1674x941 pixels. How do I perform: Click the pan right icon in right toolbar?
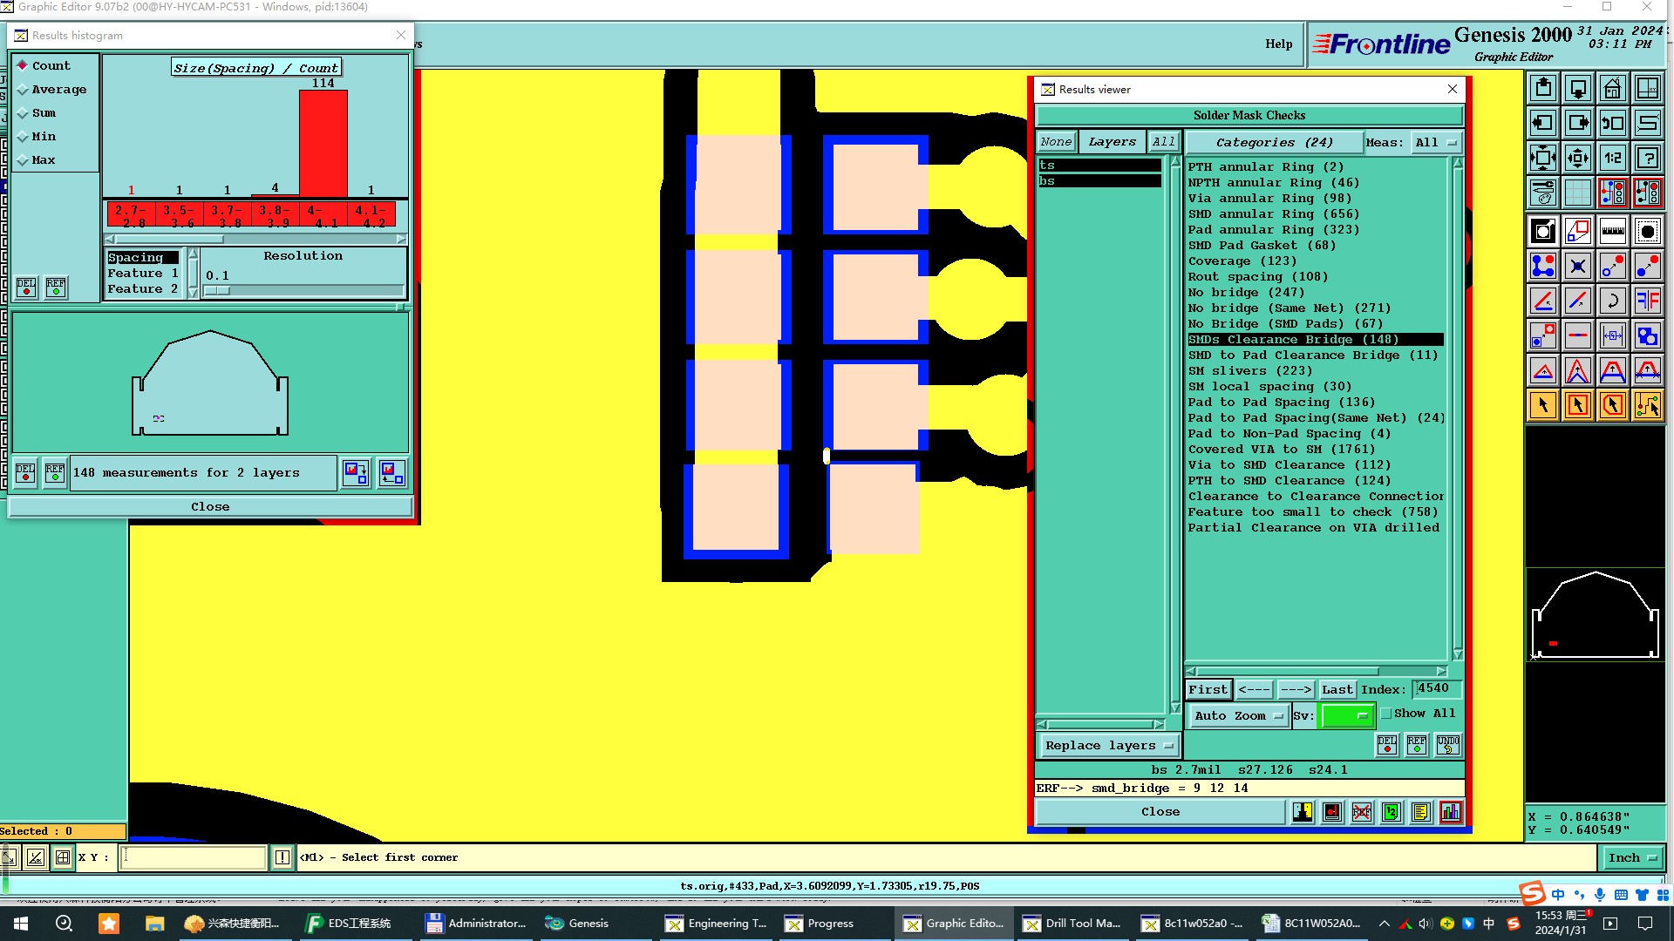pos(1577,123)
